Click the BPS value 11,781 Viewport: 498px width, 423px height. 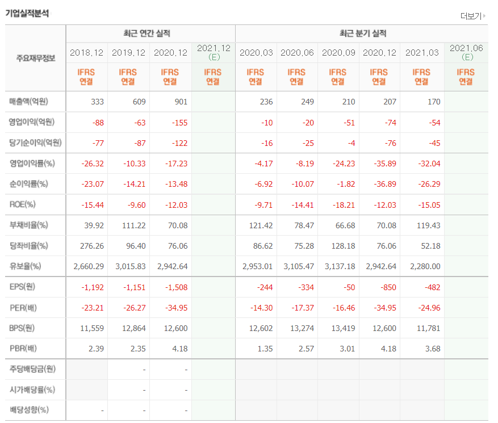click(x=429, y=328)
